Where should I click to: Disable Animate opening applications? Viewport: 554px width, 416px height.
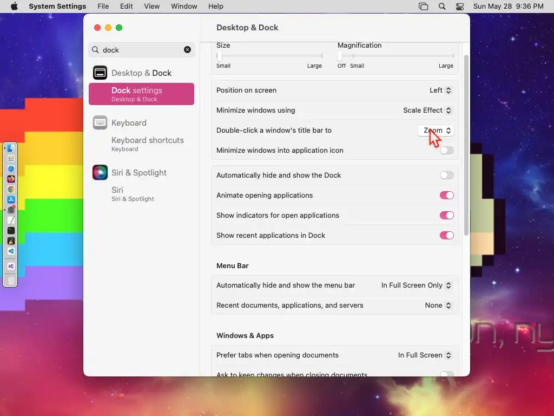446,195
